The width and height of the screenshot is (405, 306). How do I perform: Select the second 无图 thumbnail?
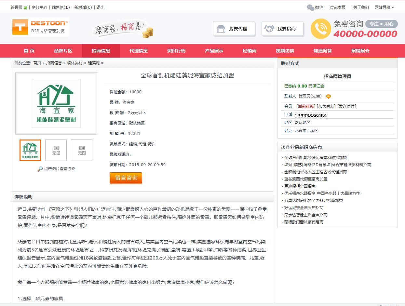pyautogui.click(x=82, y=150)
